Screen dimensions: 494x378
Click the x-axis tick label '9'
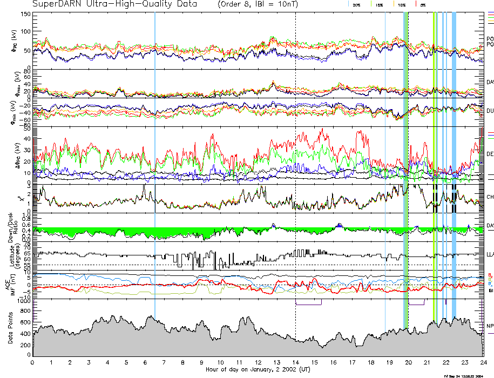pos(201,362)
